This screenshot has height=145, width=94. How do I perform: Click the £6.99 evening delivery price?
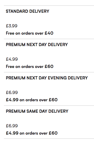12,92
